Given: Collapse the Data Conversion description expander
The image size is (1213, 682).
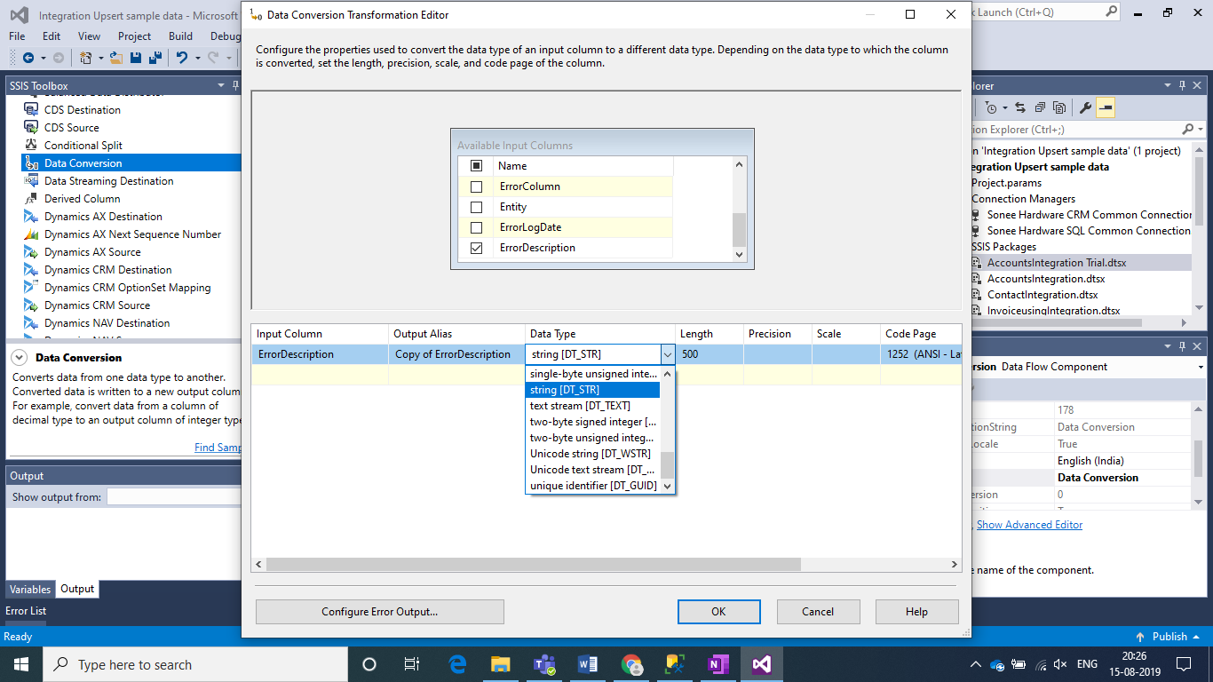Looking at the screenshot, I should pos(19,357).
